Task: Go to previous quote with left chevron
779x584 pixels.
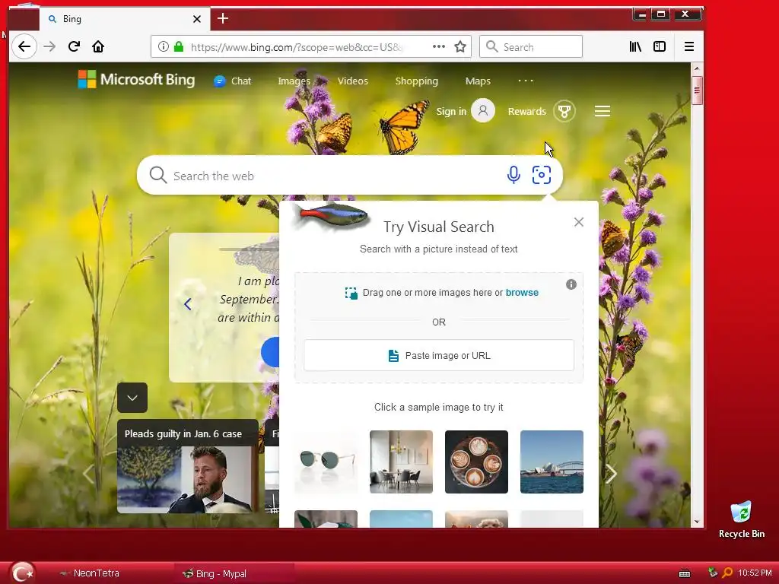Action: (x=187, y=304)
